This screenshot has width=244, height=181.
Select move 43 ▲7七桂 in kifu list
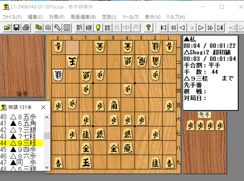pyautogui.click(x=22, y=136)
